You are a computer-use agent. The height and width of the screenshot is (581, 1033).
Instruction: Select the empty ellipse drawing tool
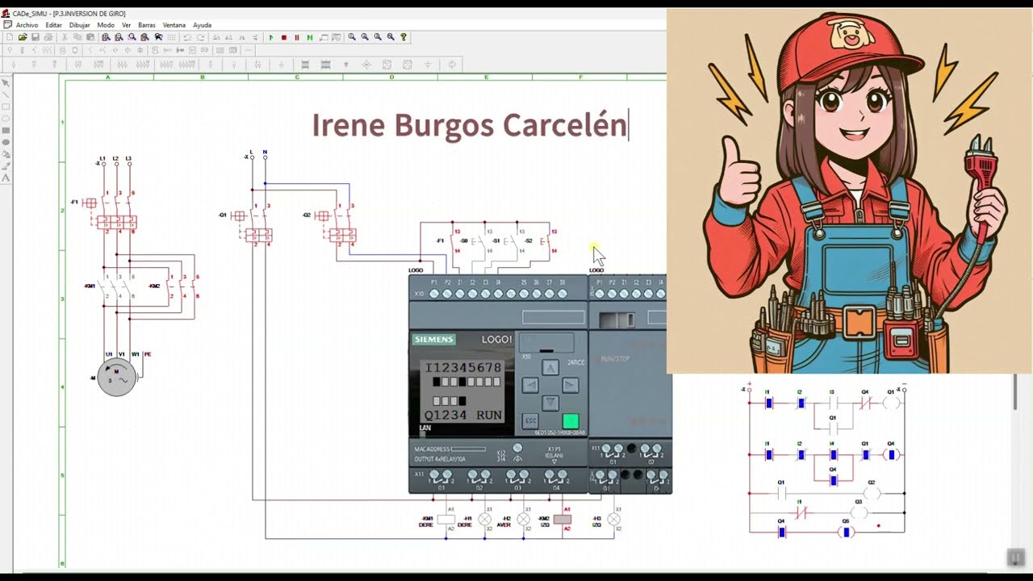tap(6, 118)
